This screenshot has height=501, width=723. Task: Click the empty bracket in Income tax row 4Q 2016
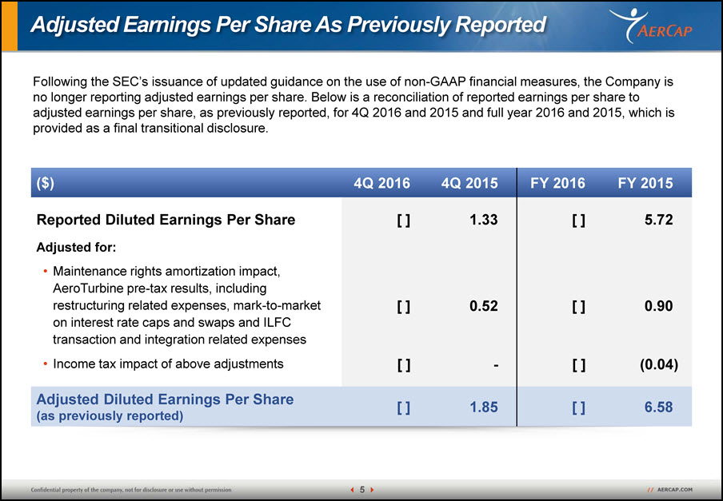point(403,365)
